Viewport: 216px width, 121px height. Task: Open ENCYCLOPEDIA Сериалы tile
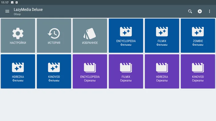(x=90, y=71)
